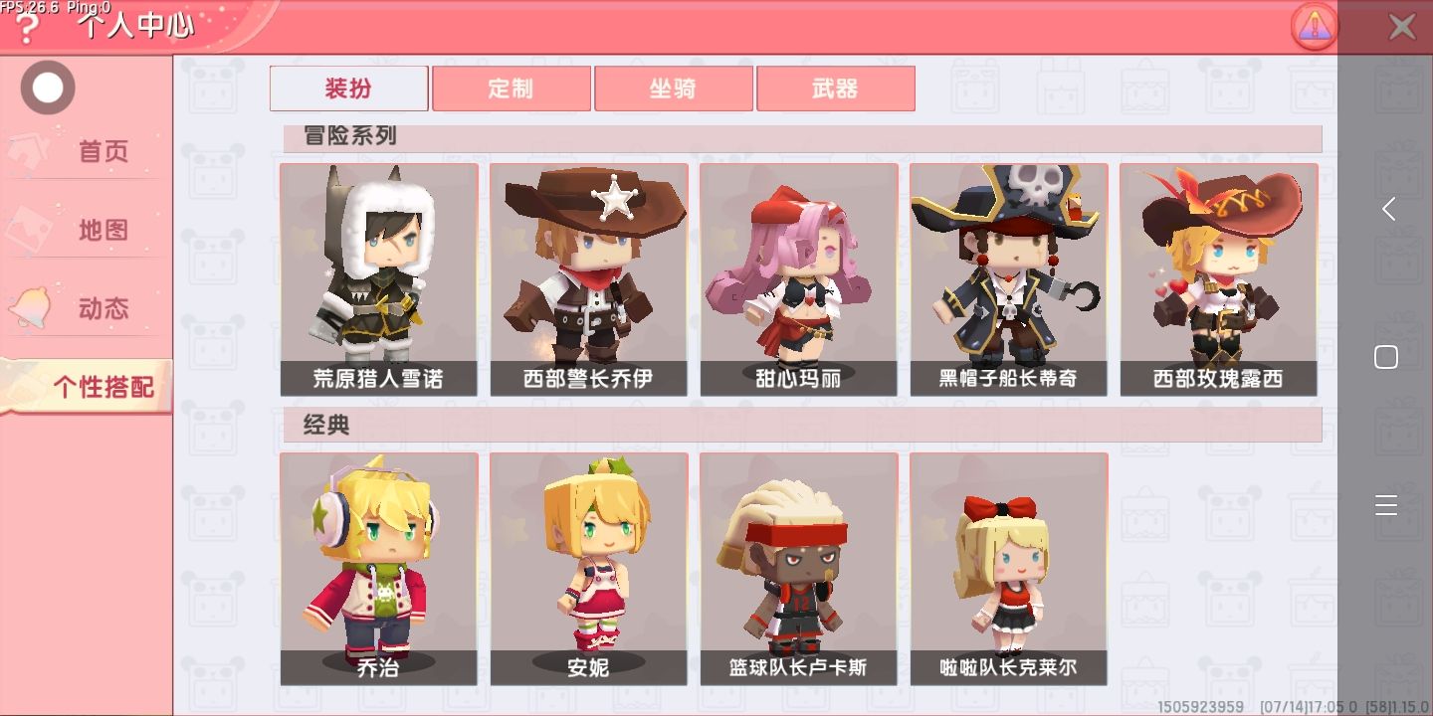Open the help question mark icon

27,30
